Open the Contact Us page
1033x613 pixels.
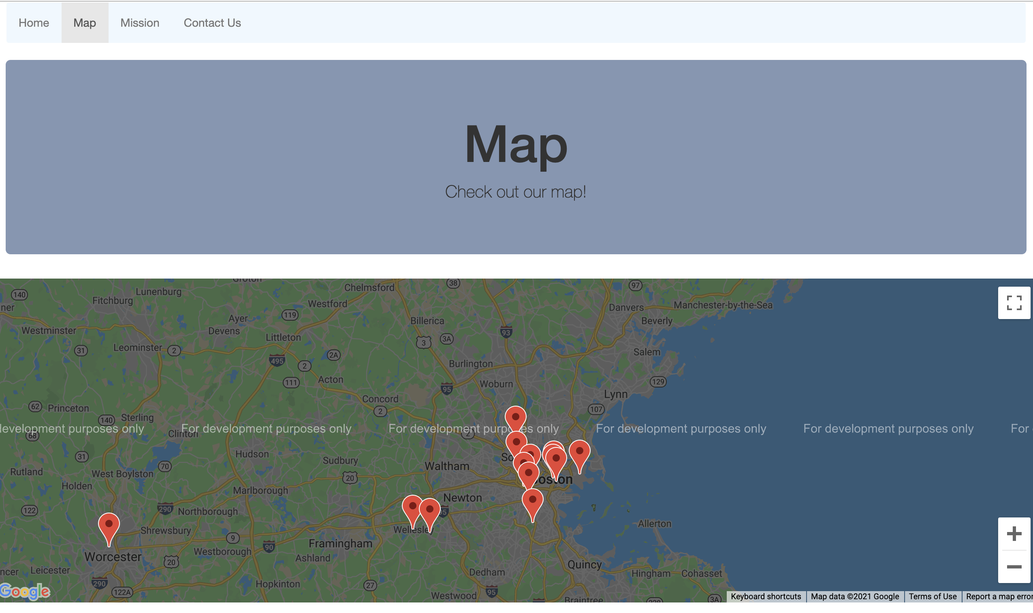pyautogui.click(x=212, y=23)
